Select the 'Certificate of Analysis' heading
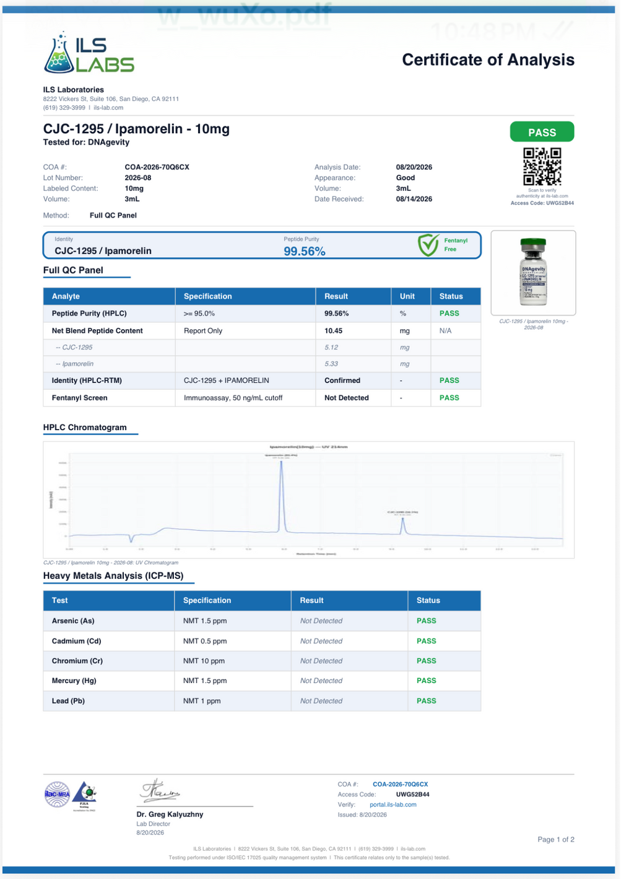Viewport: 634px width, 879px height. [x=488, y=60]
